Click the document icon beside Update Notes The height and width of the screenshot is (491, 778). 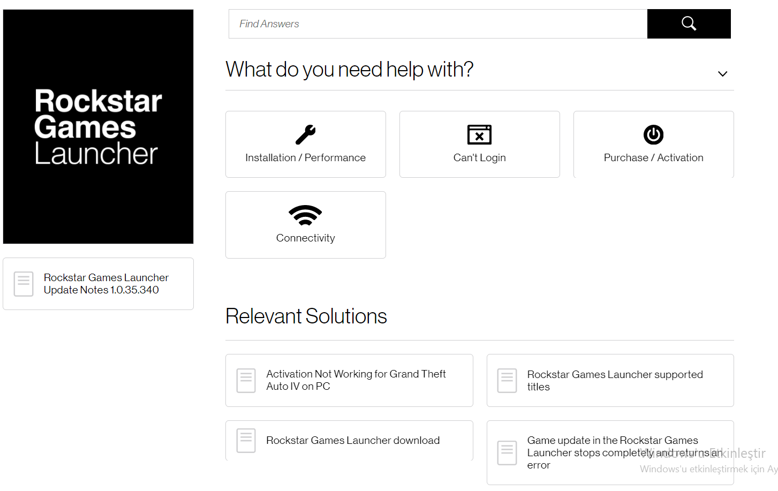24,284
